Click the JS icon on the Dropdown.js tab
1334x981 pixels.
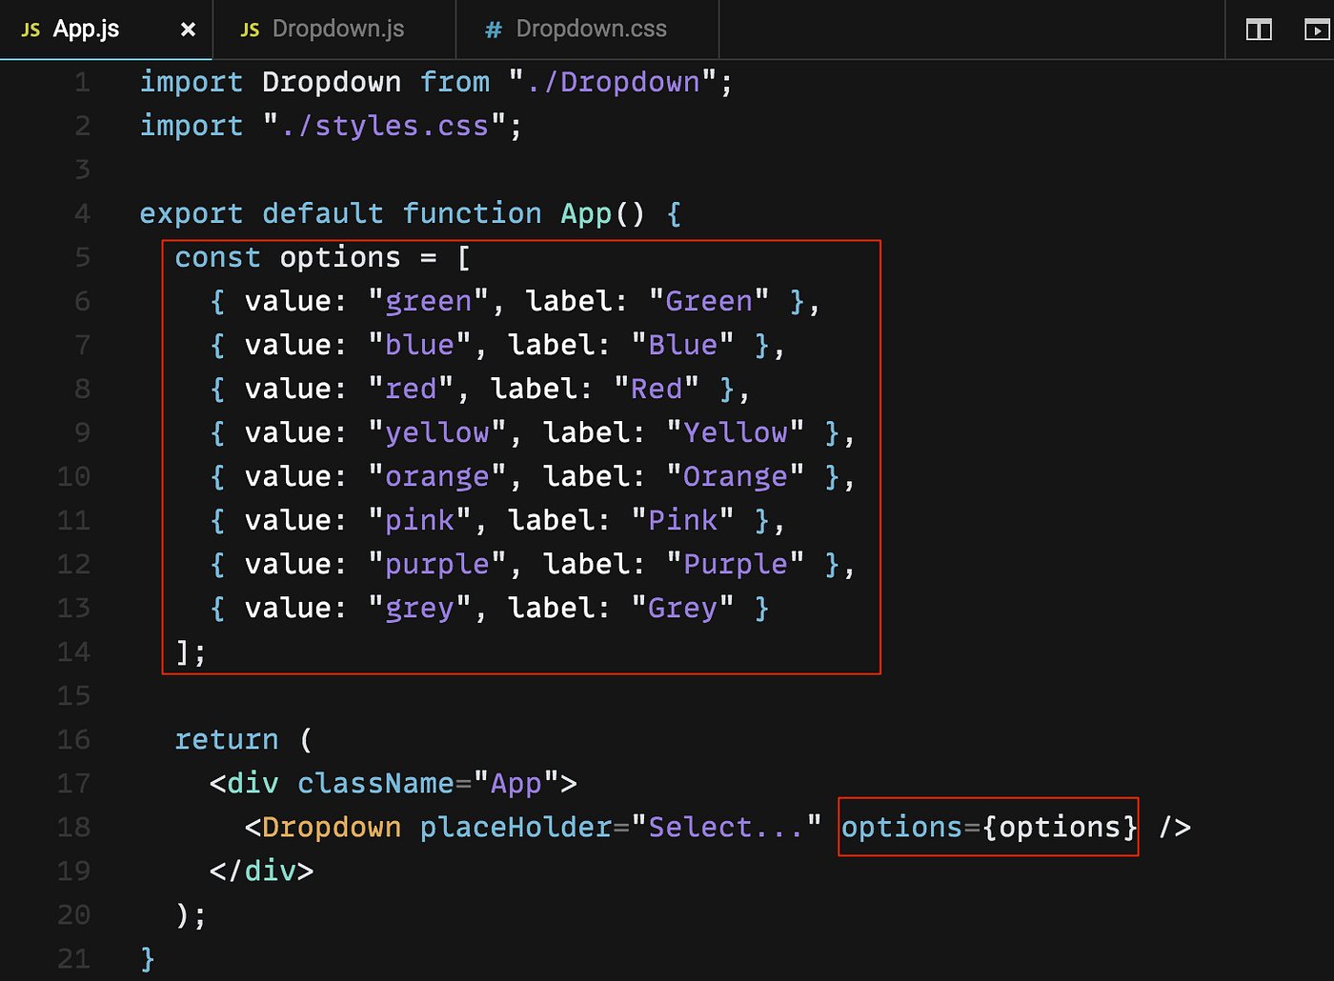click(250, 30)
